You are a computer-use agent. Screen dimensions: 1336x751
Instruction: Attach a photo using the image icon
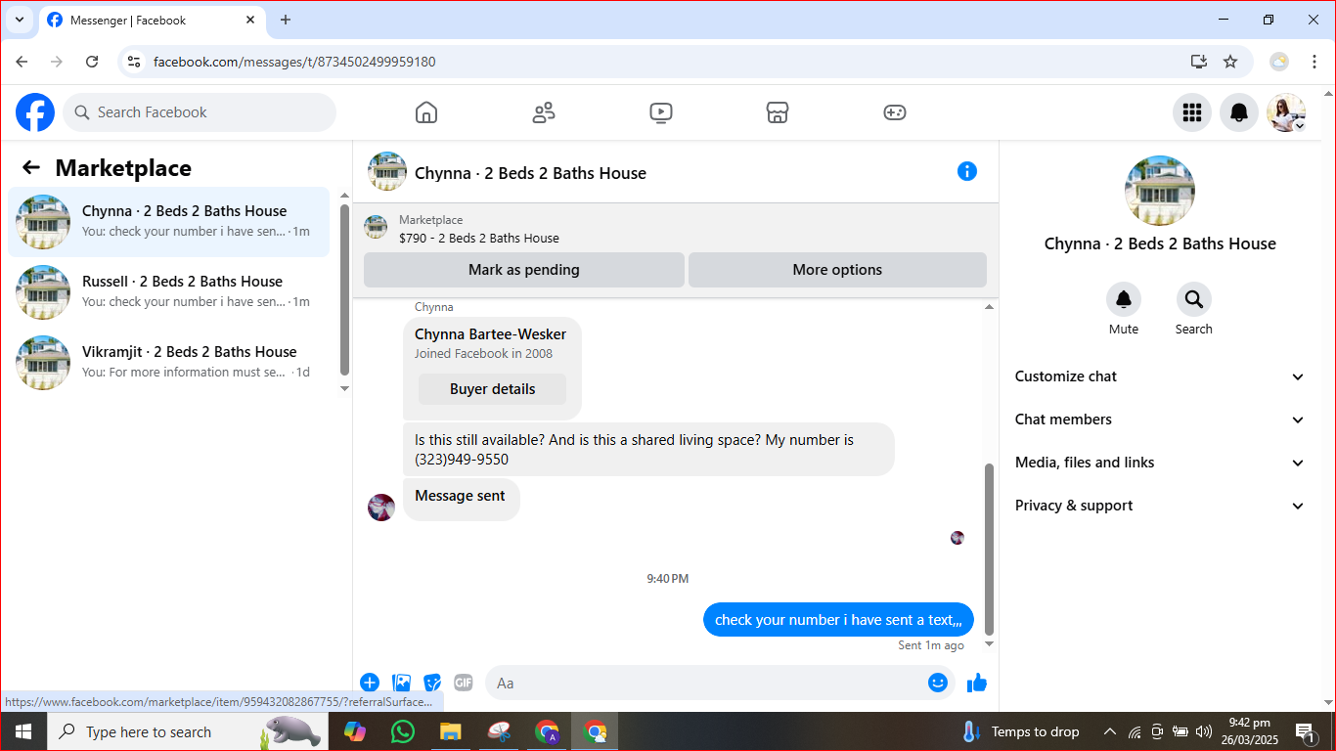401,683
